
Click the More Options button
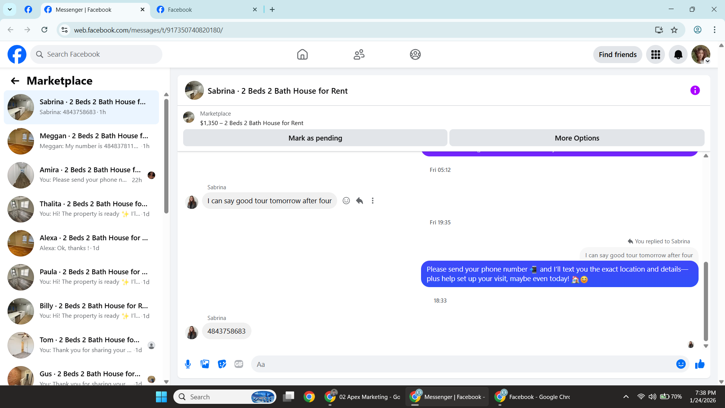(577, 138)
